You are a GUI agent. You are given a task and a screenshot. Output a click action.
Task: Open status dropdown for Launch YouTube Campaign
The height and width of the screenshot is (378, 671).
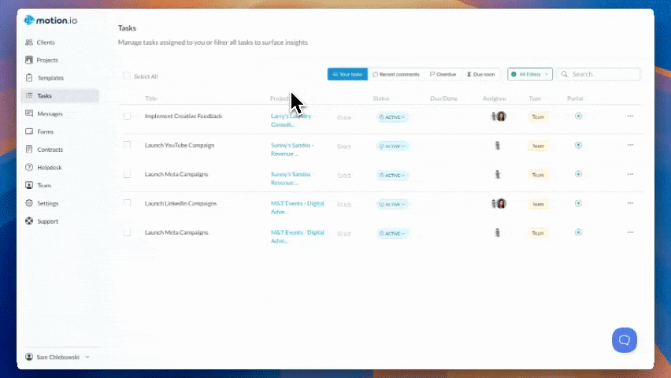392,146
